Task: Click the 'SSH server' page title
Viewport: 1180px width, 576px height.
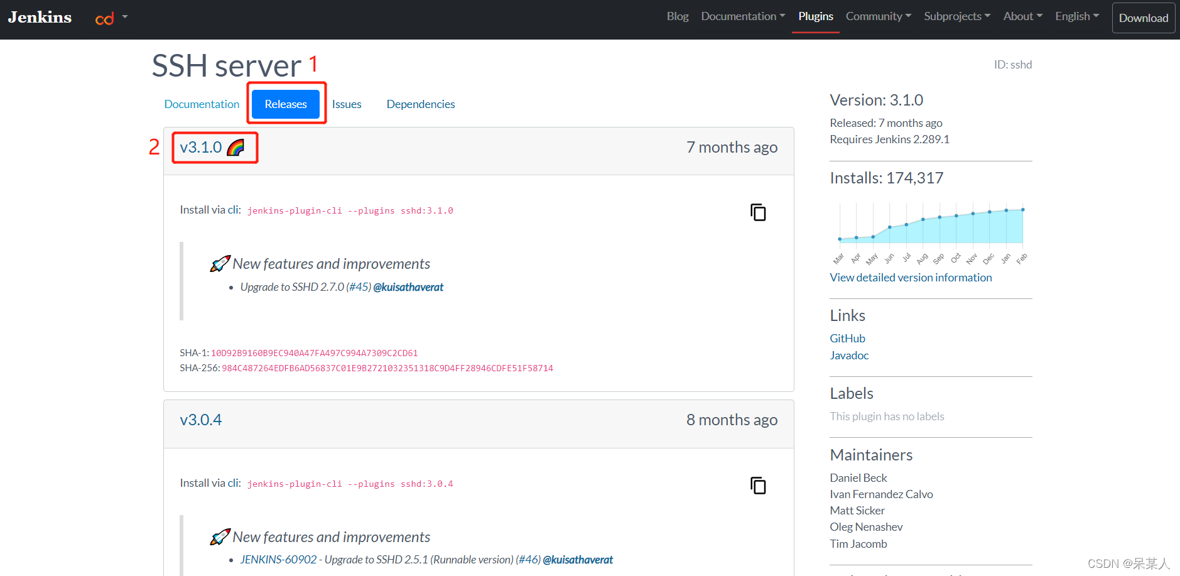Action: click(x=226, y=65)
